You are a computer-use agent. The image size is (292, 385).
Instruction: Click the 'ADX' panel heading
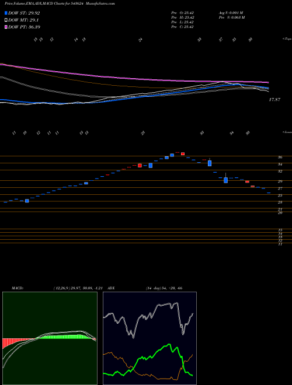[x=112, y=288]
